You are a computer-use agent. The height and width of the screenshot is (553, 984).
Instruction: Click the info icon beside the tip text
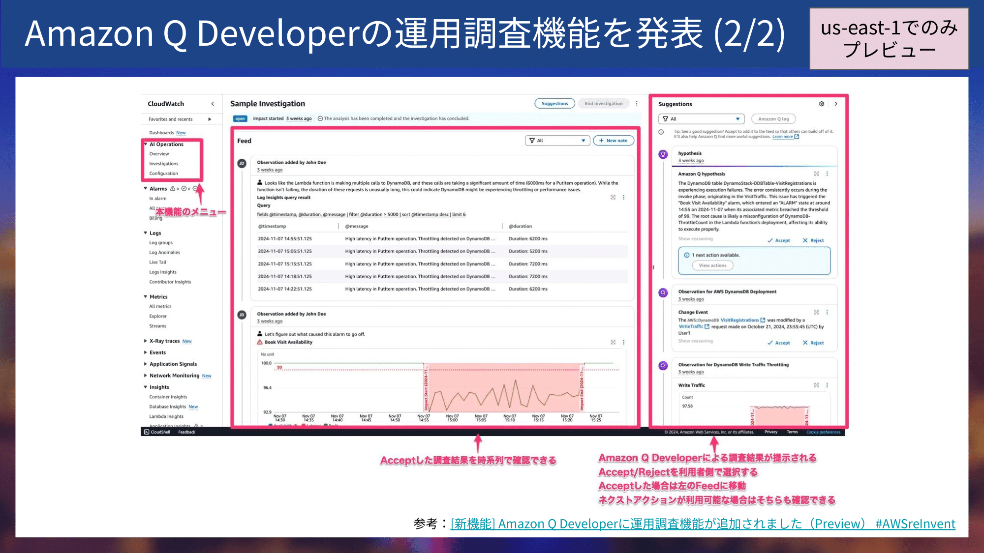(x=661, y=132)
